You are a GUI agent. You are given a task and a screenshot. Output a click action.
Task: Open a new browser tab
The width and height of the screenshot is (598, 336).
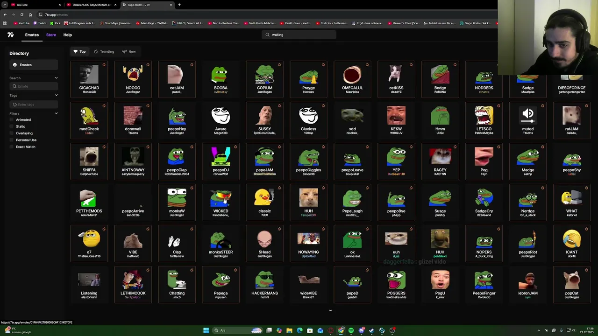tap(179, 5)
